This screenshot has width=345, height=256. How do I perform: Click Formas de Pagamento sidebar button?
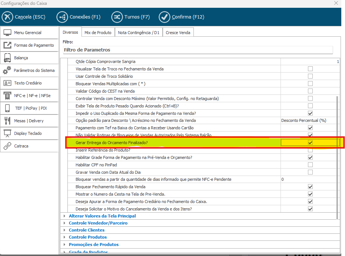(29, 45)
